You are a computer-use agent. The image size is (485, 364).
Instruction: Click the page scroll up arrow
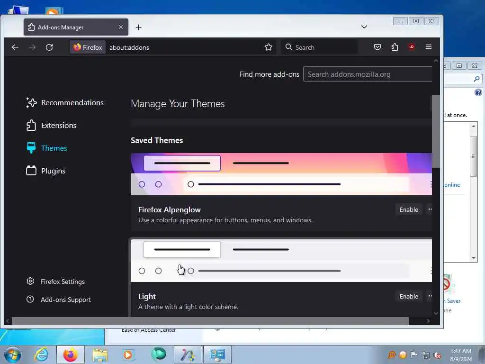pos(436,61)
